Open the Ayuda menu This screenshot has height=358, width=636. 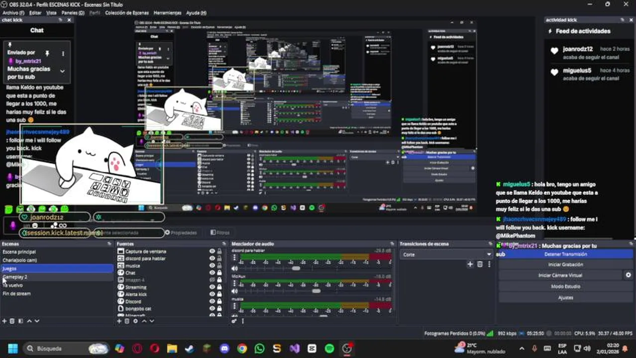pyautogui.click(x=196, y=12)
